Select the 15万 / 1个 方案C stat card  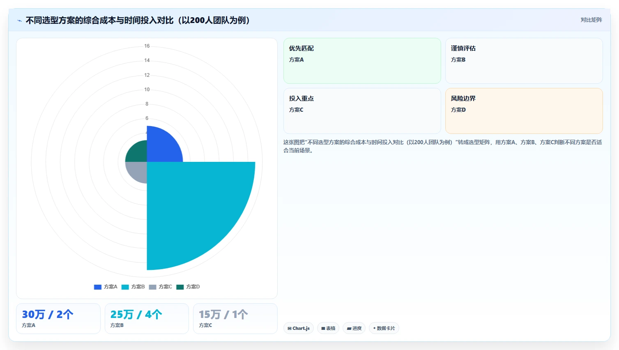pyautogui.click(x=235, y=318)
